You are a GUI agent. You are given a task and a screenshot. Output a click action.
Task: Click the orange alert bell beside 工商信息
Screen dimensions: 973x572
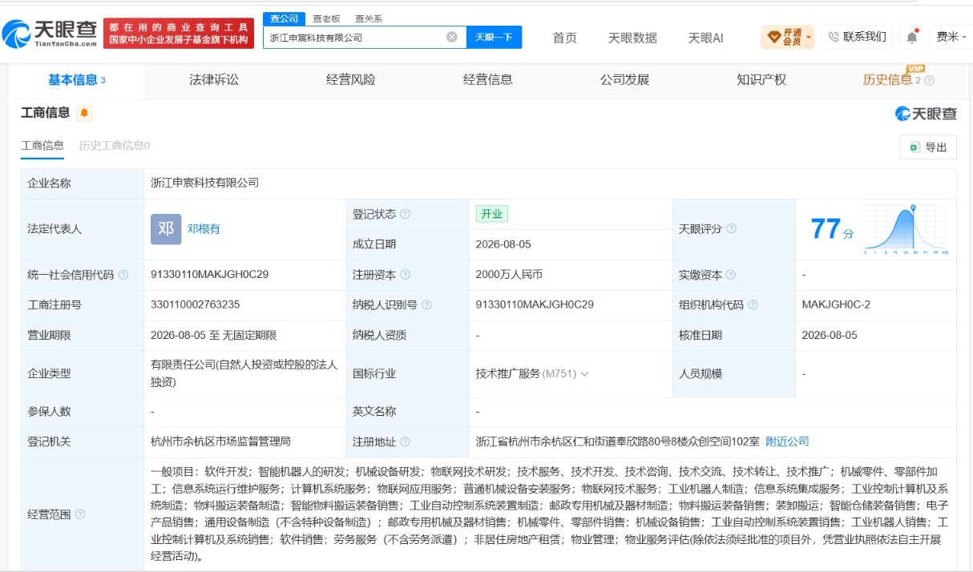pyautogui.click(x=84, y=113)
